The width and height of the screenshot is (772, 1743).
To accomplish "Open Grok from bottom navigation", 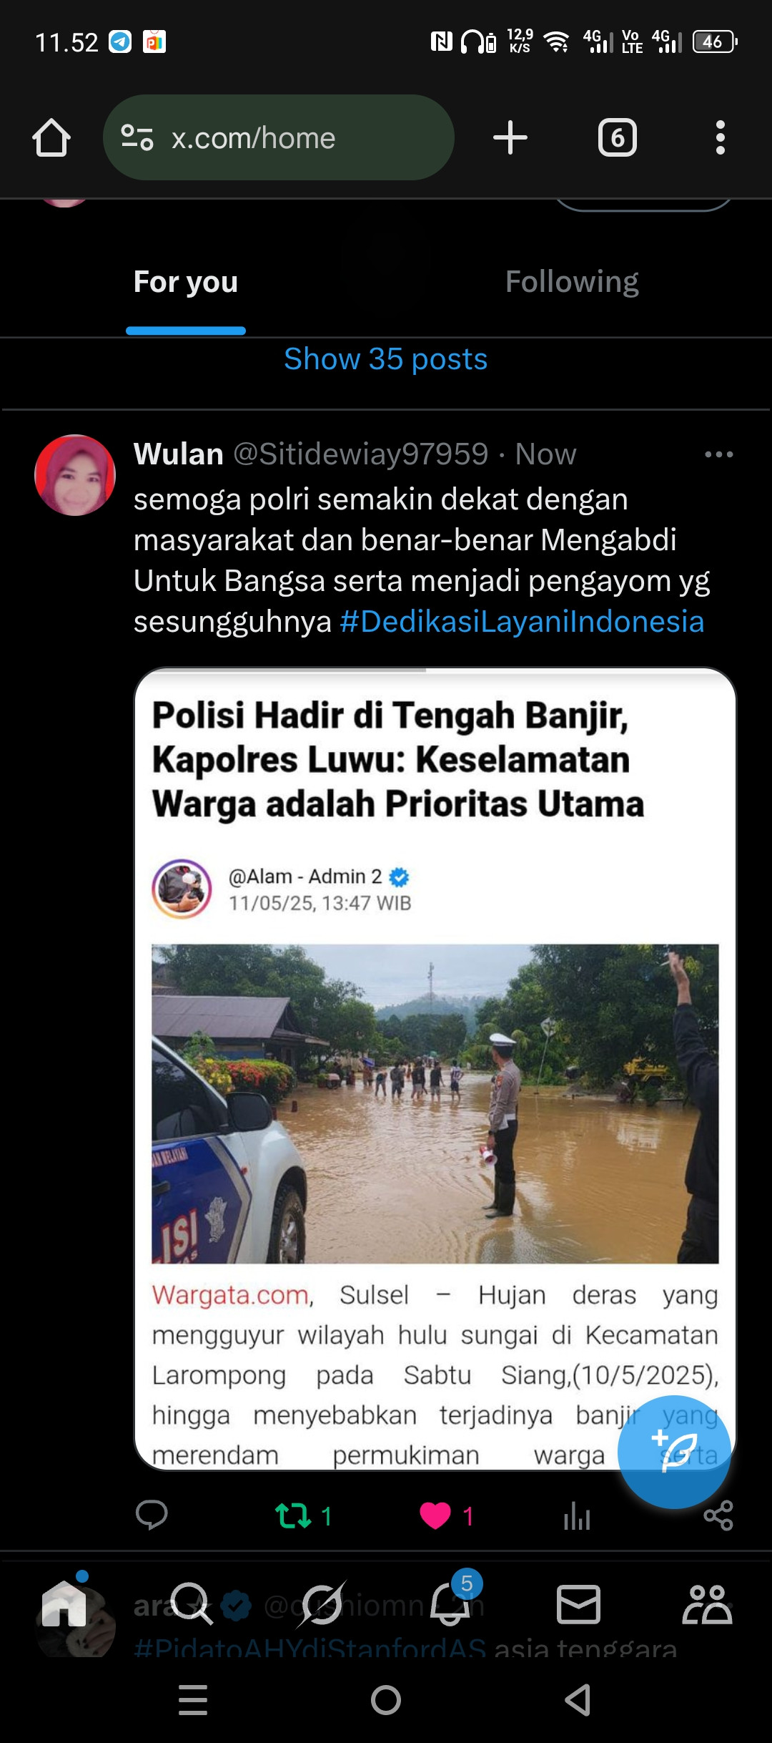I will [322, 1604].
